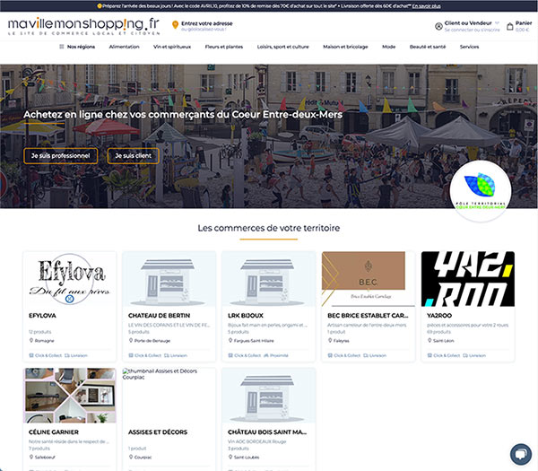This screenshot has width=538, height=471.
Task: Click the Entrez votre adresse field
Action: point(207,23)
